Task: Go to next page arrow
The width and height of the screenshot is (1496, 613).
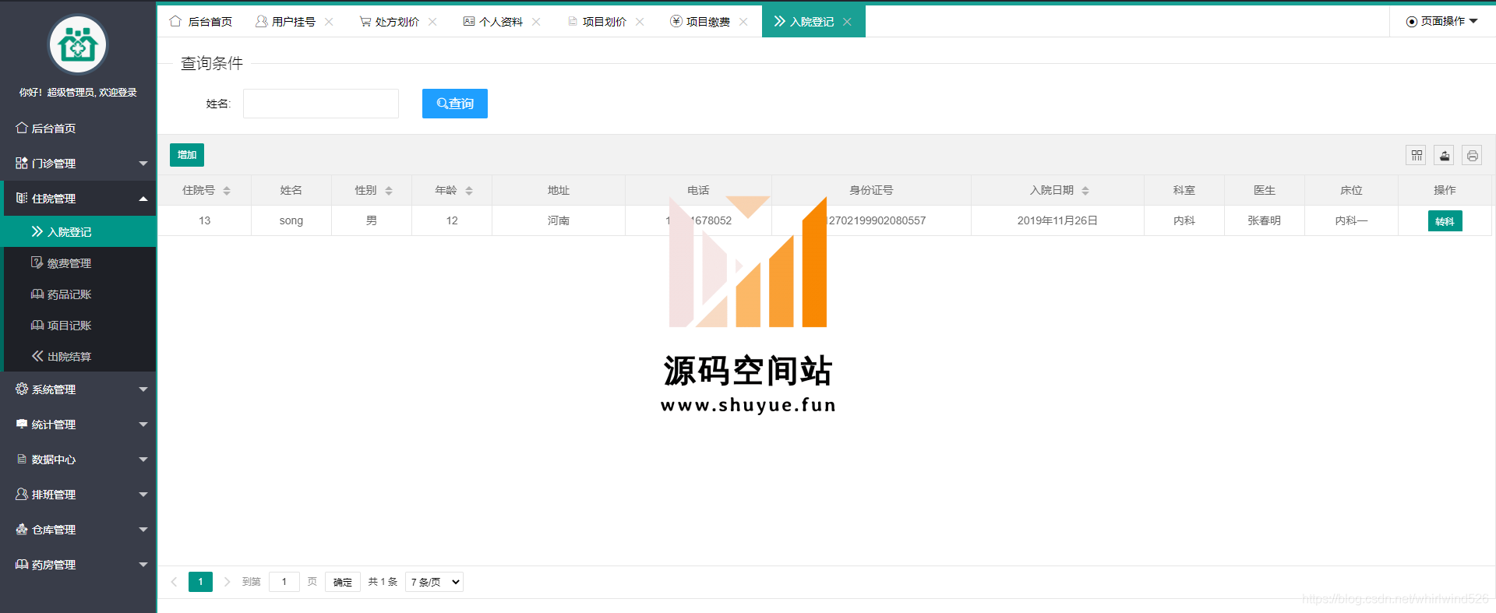Action: tap(227, 582)
